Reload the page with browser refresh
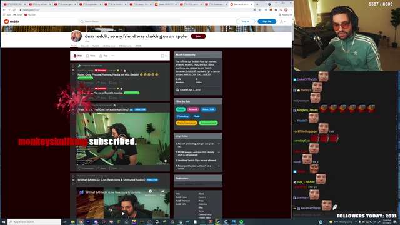400x225 pixels. (x=14, y=10)
